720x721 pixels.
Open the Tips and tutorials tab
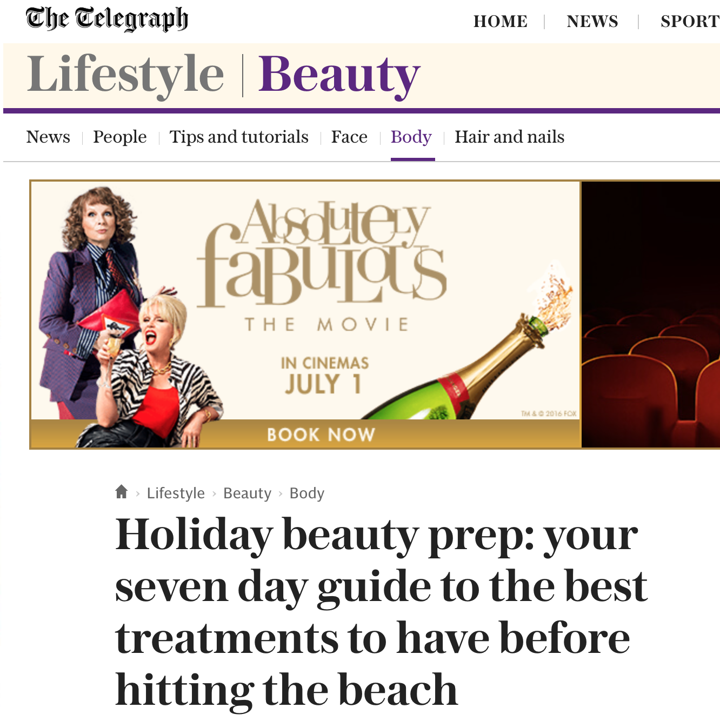point(239,137)
